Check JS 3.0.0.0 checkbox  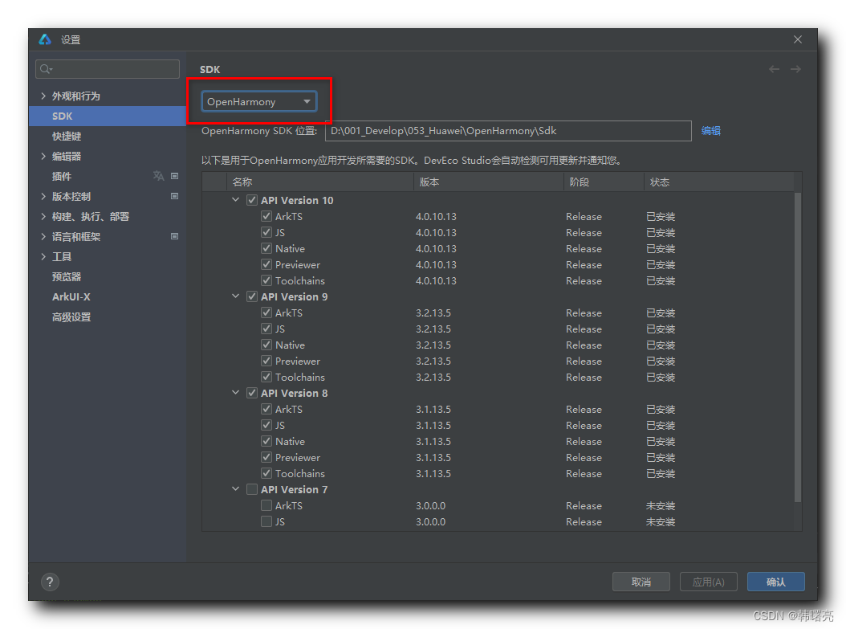(266, 521)
